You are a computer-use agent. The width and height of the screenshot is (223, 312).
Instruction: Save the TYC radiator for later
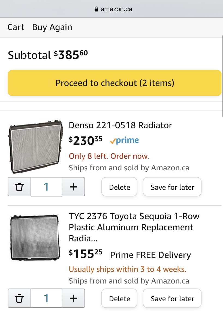tap(172, 299)
